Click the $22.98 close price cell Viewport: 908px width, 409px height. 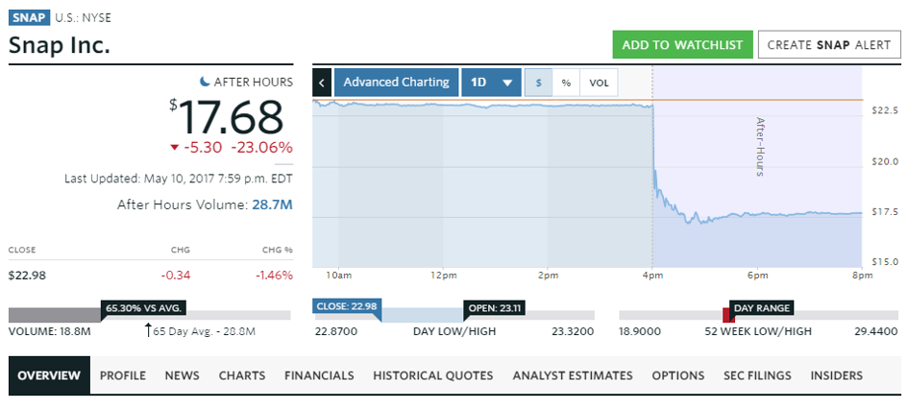27,276
